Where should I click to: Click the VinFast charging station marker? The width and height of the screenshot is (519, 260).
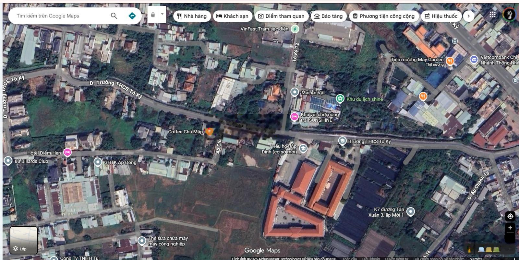[x=295, y=29]
